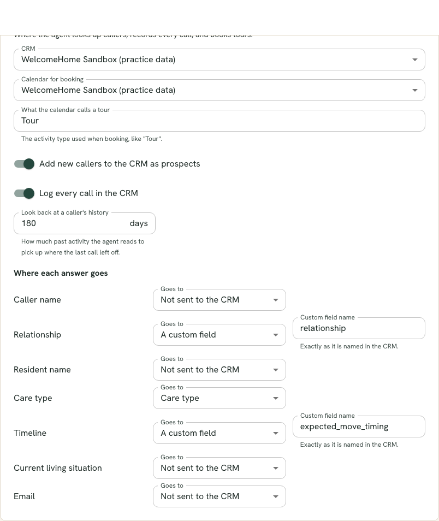Click the 'Timeline' row label
The width and height of the screenshot is (439, 521).
click(30, 433)
